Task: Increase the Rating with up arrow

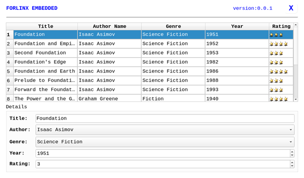Action: (292, 162)
